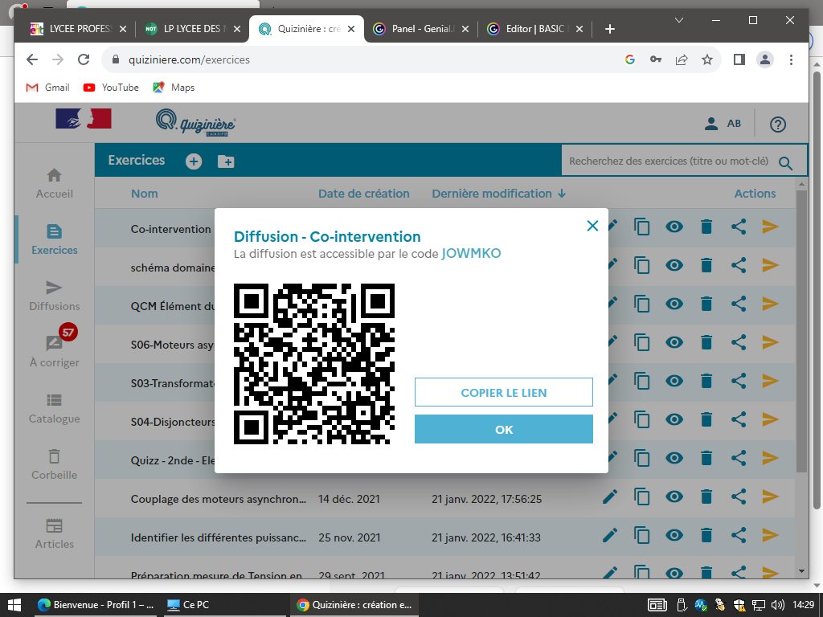The width and height of the screenshot is (823, 617).
Task: Open the YouTube bookmark
Action: point(111,88)
